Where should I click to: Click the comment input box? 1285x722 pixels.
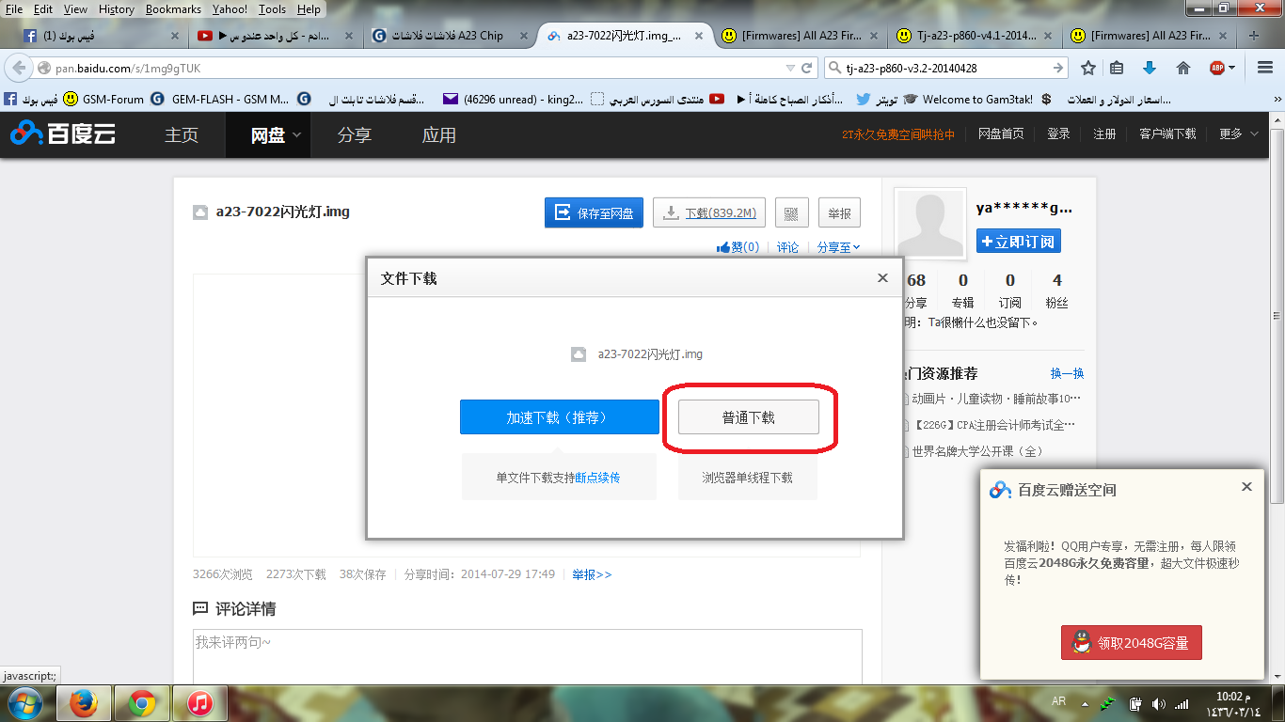click(x=528, y=656)
